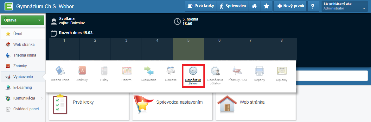The height and width of the screenshot is (122, 371).
Task: Click the star favorites icon in header
Action: click(266, 6)
